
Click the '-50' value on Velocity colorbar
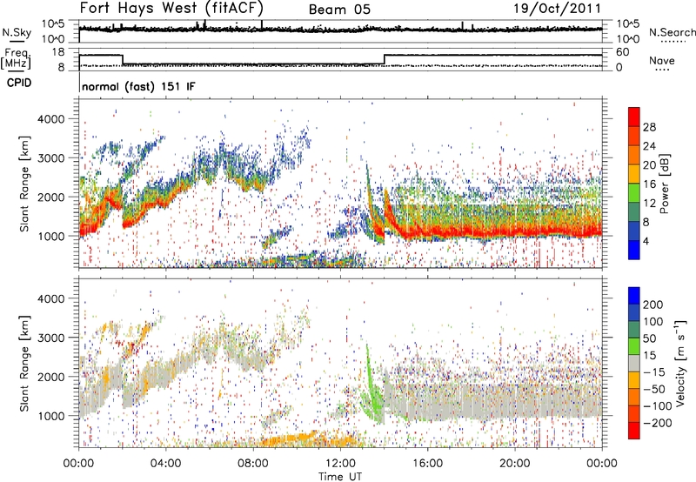coord(654,389)
